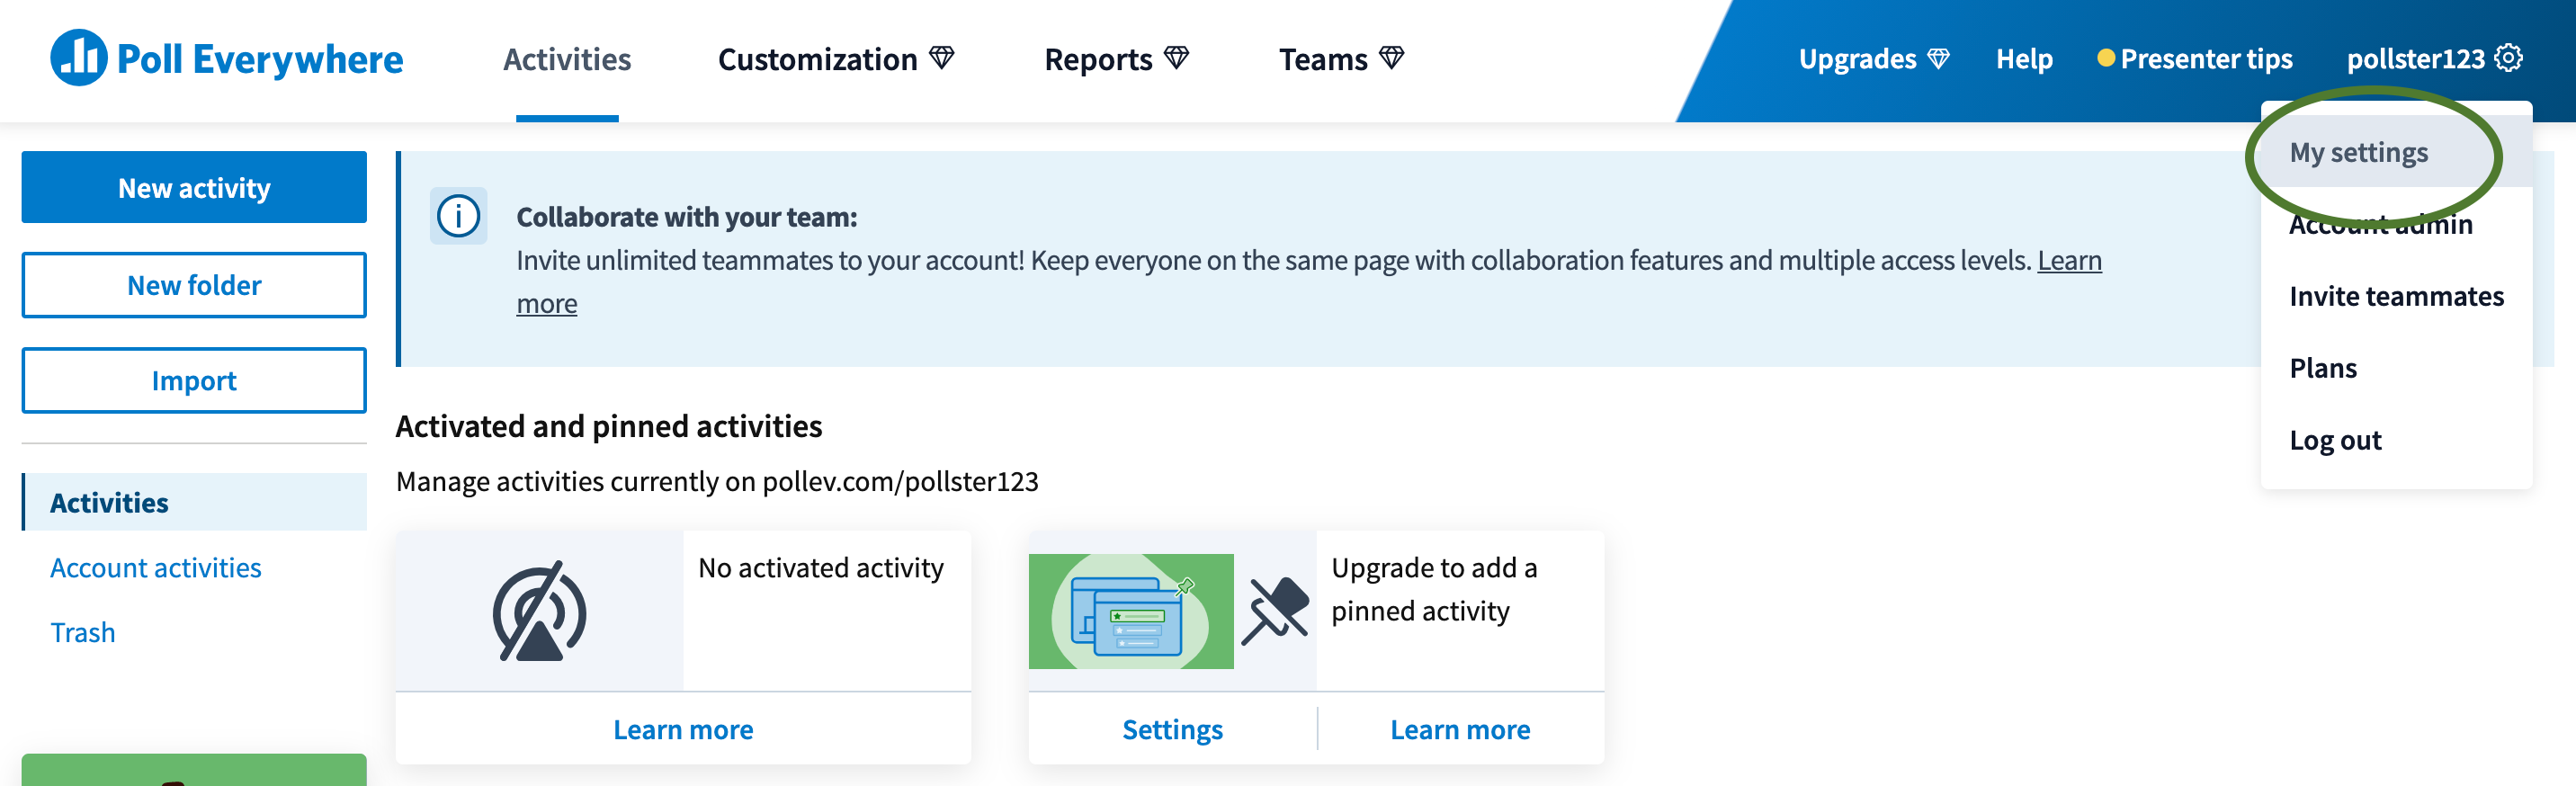Image resolution: width=2576 pixels, height=786 pixels.
Task: Click the Poll Everywhere logo icon
Action: pos(78,58)
